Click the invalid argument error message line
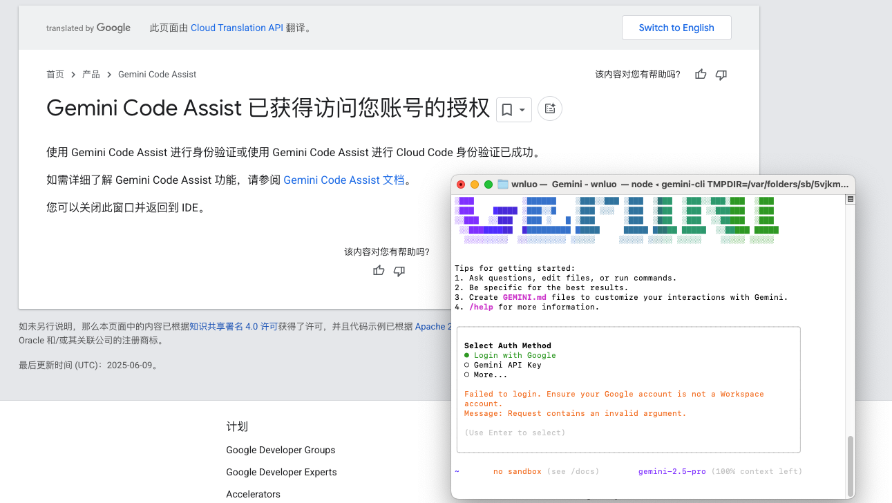The image size is (892, 503). (x=576, y=413)
